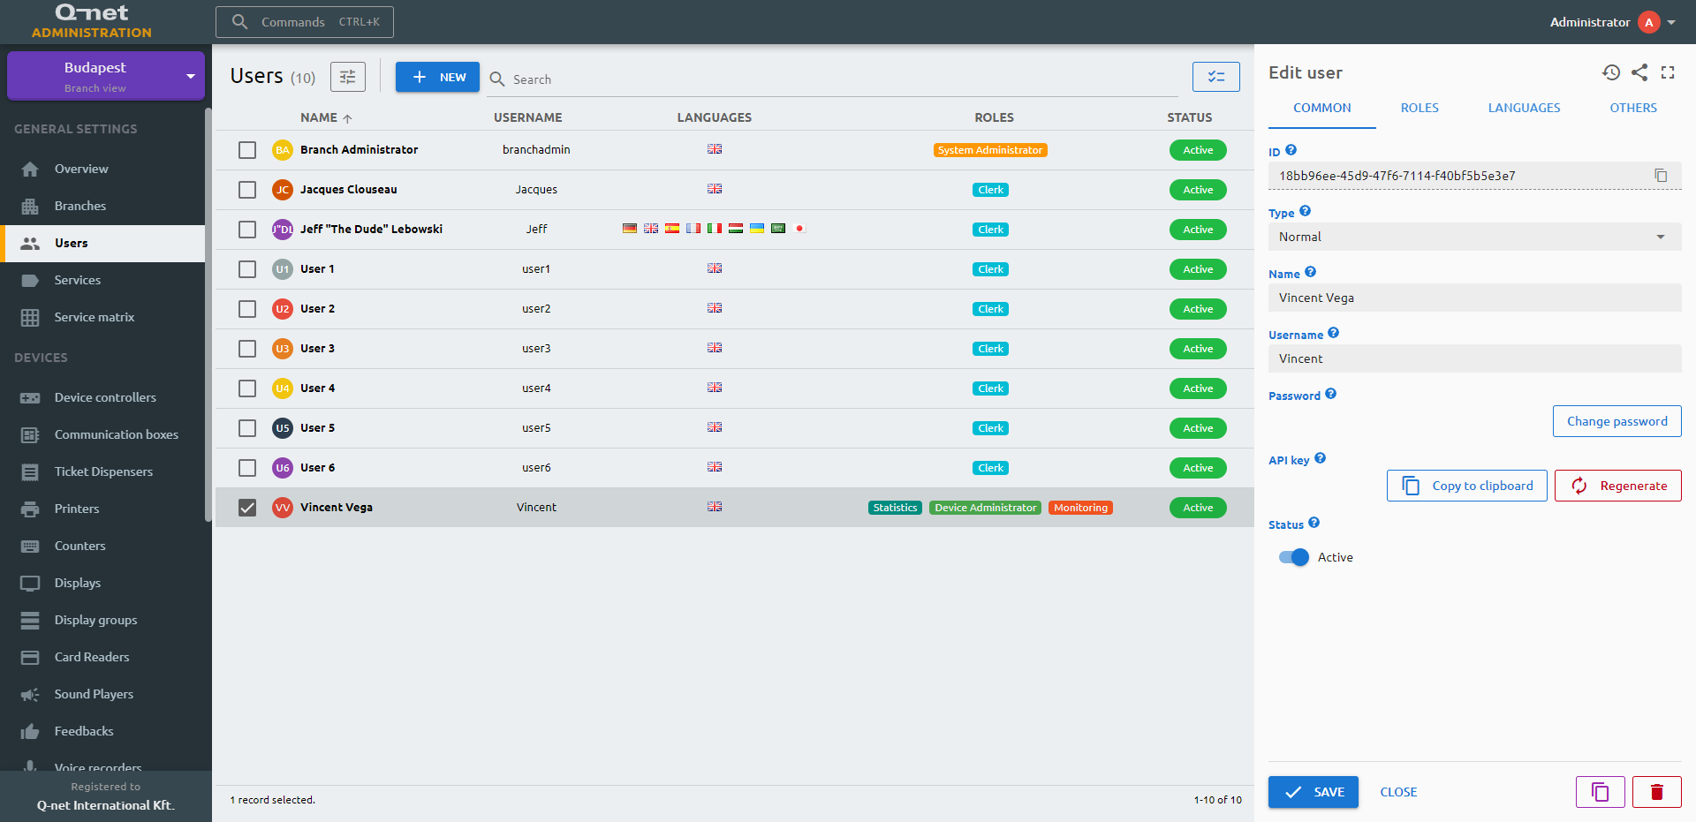Screen dimensions: 1696x822
Task: Duplicate user with the purple copy button
Action: (x=1601, y=792)
